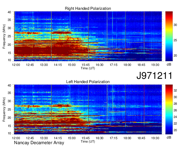Click the 28 dB tick on Left Handed color bar
Image resolution: width=180 pixels, height=146 pixels.
(175, 104)
